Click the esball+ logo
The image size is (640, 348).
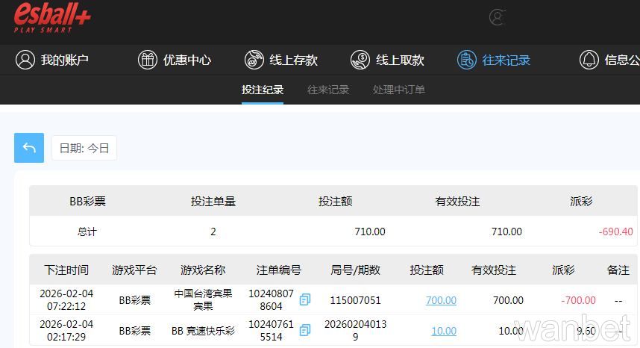(52, 18)
